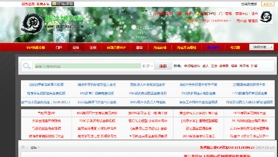Viewport: 278px width, 157px height.
Task: Open the red link starting with 80G
Action: (x=97, y=113)
